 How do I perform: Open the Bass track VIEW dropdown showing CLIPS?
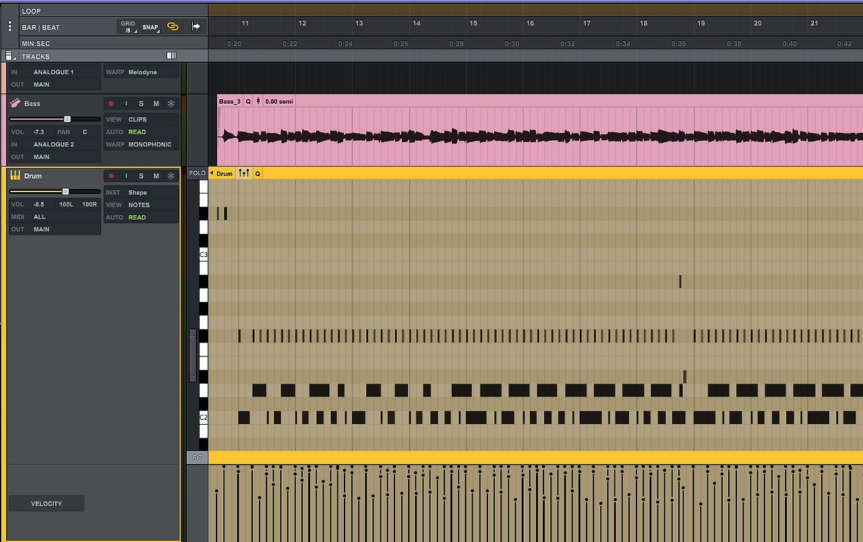click(x=142, y=119)
